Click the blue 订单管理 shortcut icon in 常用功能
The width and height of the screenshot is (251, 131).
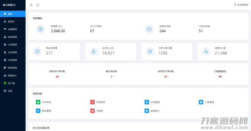(x=201, y=102)
